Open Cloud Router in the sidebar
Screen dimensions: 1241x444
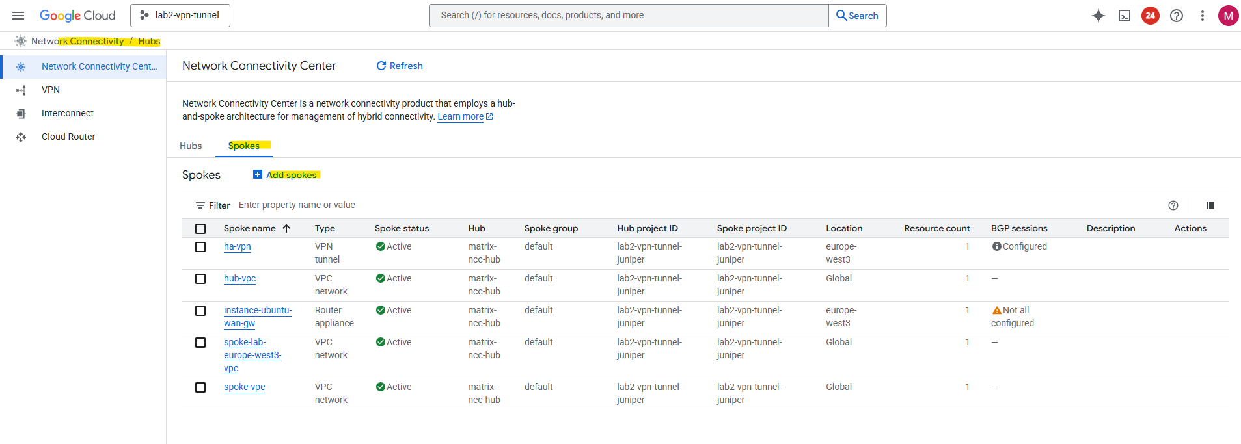tap(68, 137)
